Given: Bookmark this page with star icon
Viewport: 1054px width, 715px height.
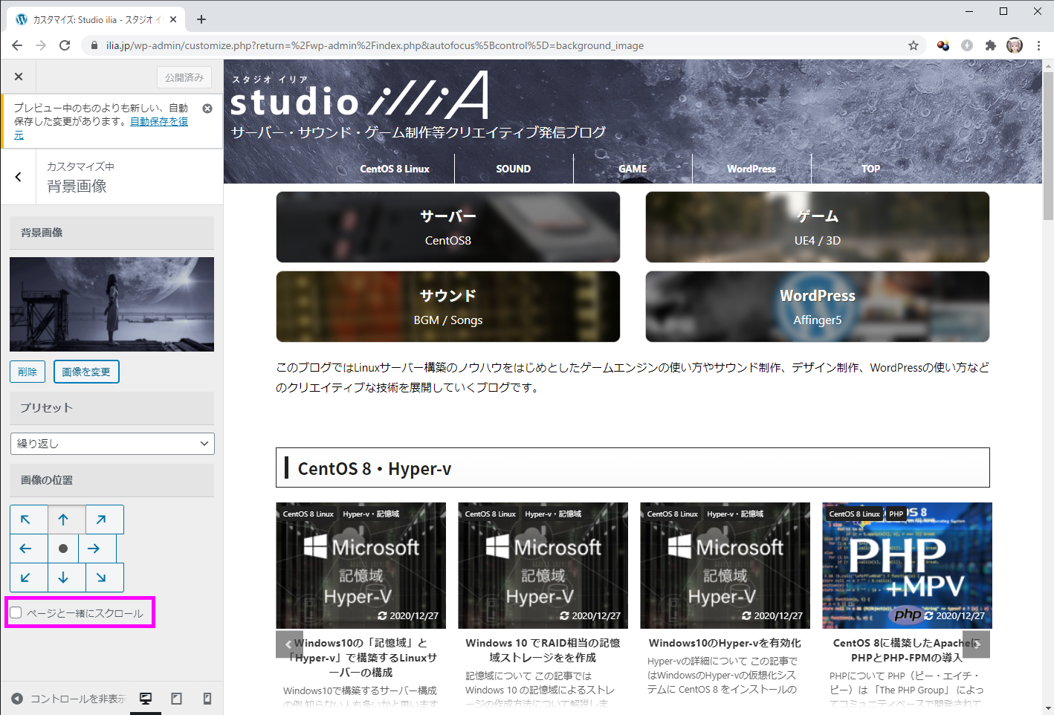Looking at the screenshot, I should 914,45.
